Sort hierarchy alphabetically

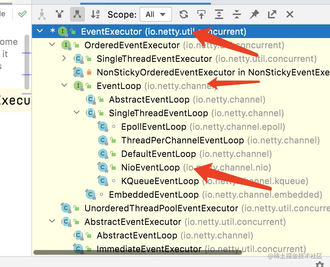95,14
